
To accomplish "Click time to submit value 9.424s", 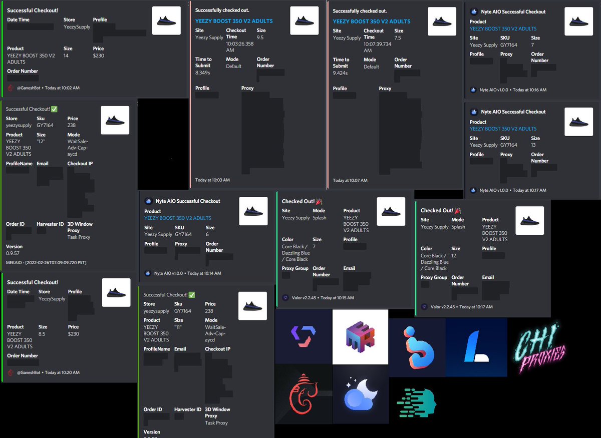I will tap(341, 73).
